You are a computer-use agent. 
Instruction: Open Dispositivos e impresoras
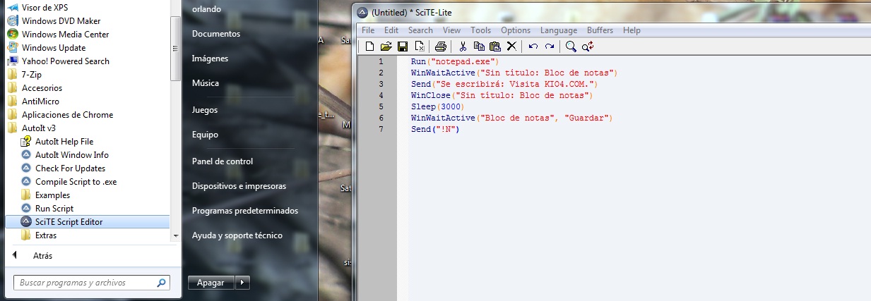point(239,186)
